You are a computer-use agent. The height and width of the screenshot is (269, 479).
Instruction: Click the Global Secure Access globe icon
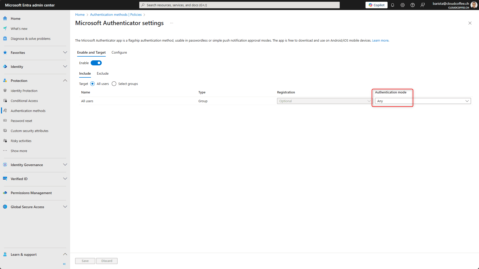5,207
